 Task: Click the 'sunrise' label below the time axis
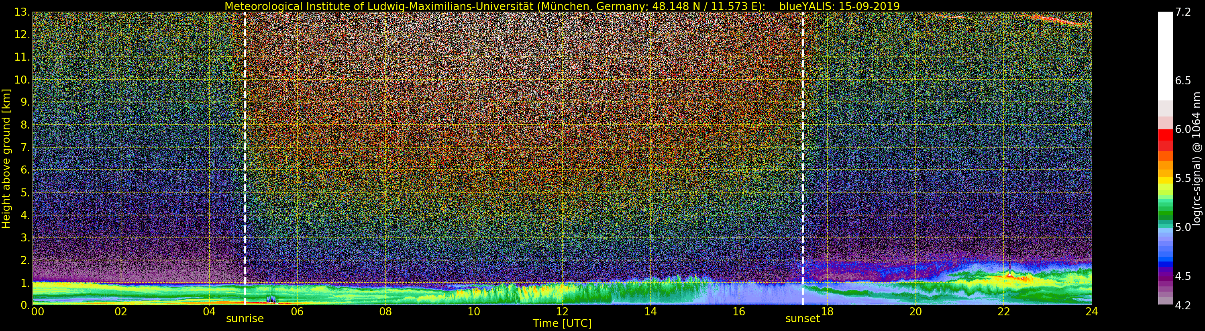pyautogui.click(x=245, y=319)
